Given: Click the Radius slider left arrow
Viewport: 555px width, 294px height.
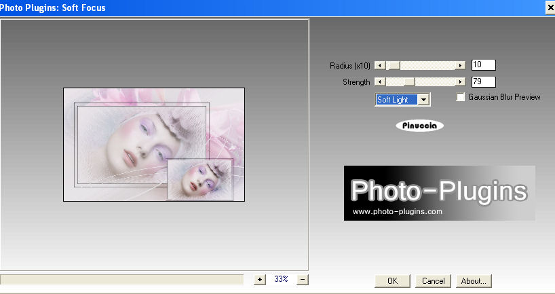Looking at the screenshot, I should tap(380, 66).
